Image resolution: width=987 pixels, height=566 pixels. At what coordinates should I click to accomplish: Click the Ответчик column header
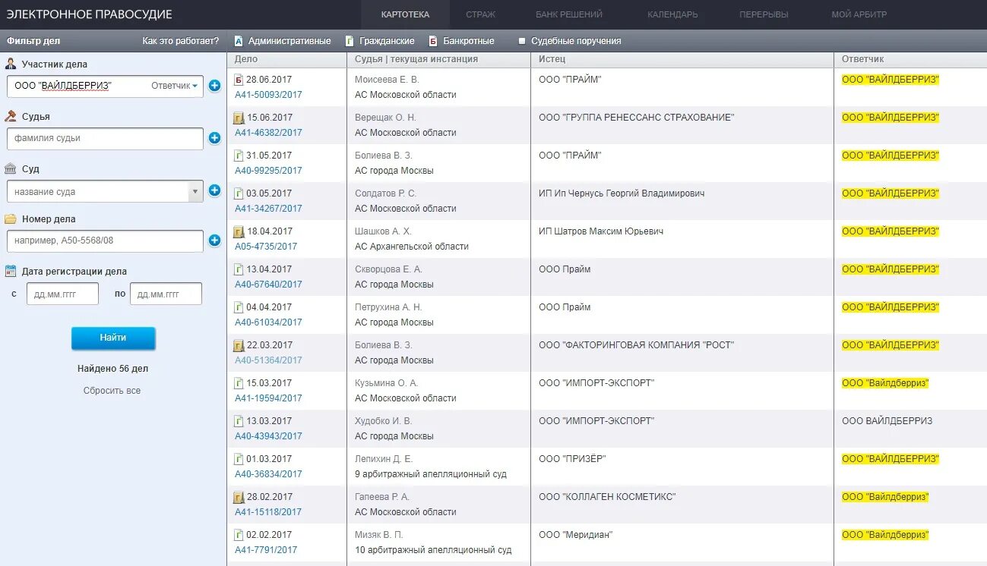[863, 59]
